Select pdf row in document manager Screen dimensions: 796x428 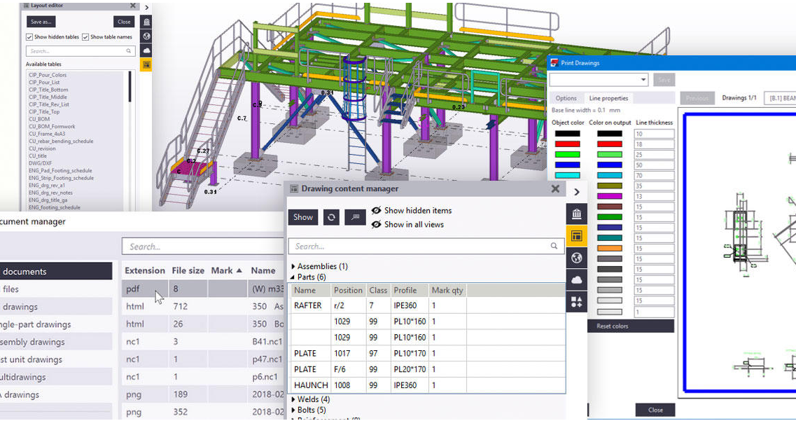coord(203,289)
